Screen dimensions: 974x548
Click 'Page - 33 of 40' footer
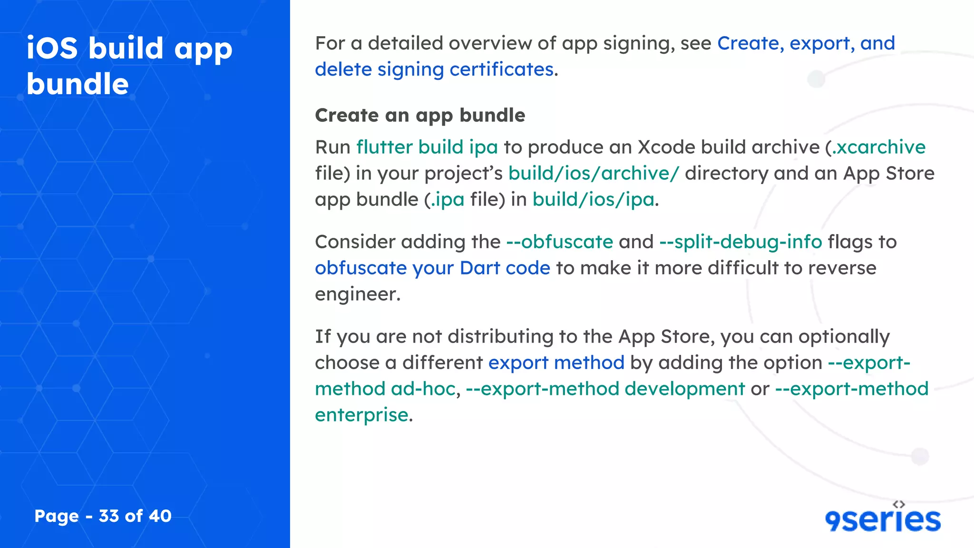coord(103,516)
